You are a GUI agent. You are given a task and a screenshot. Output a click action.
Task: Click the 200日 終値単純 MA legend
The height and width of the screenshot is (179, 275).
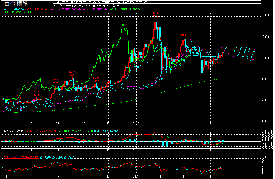click(18, 12)
